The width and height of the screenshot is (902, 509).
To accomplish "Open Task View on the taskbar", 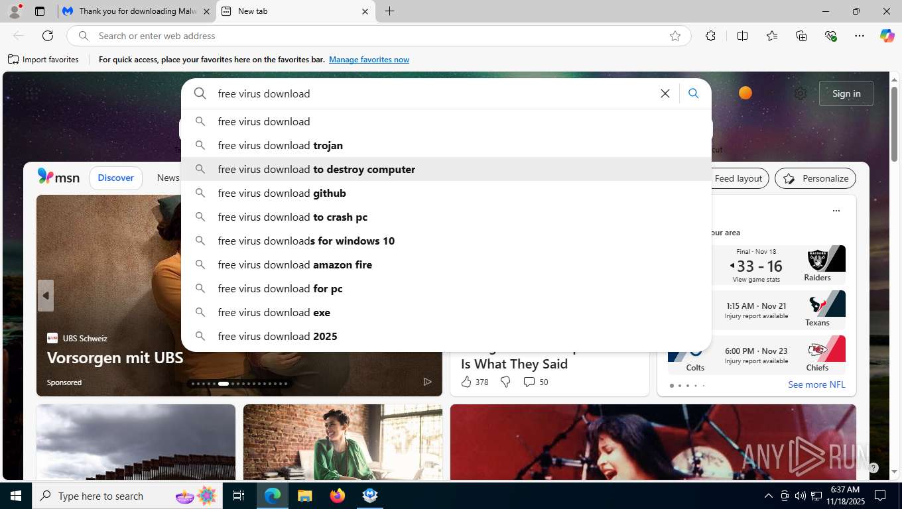I will pos(239,496).
